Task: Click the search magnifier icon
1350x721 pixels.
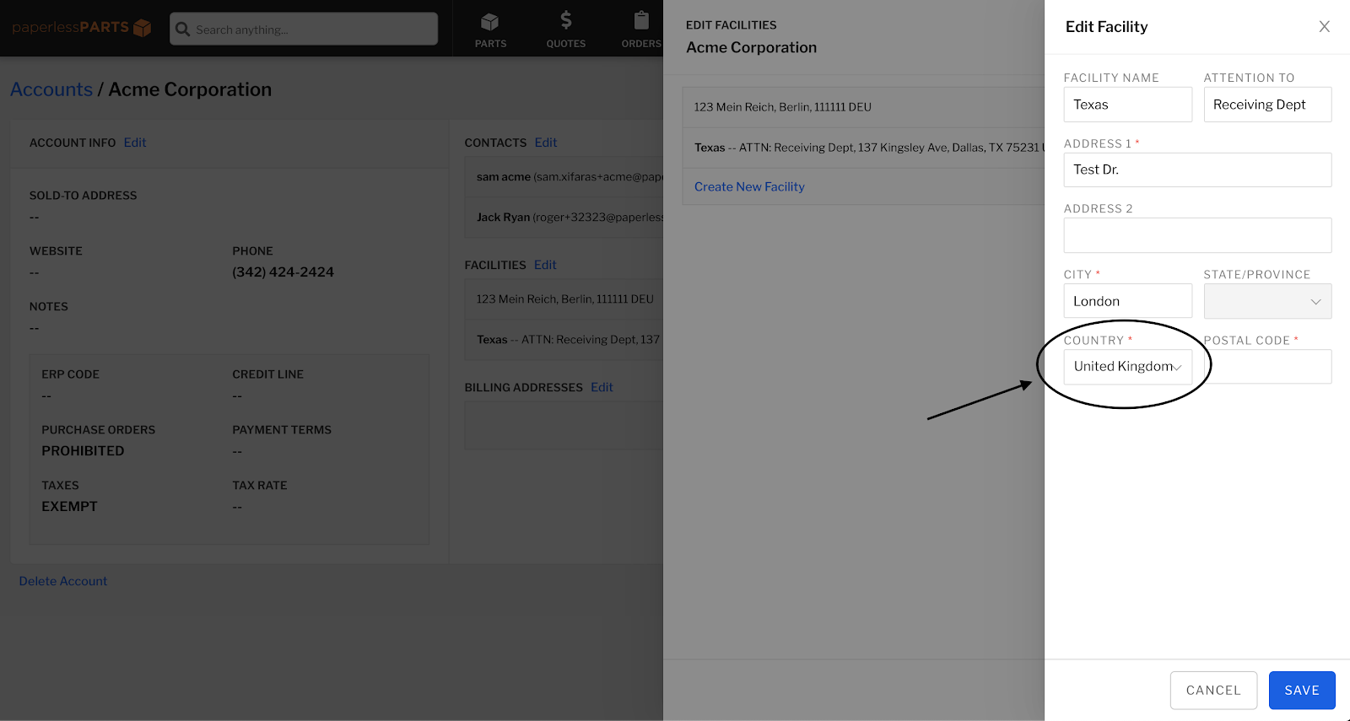Action: pos(182,30)
